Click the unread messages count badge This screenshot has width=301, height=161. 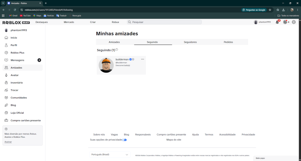point(39,60)
